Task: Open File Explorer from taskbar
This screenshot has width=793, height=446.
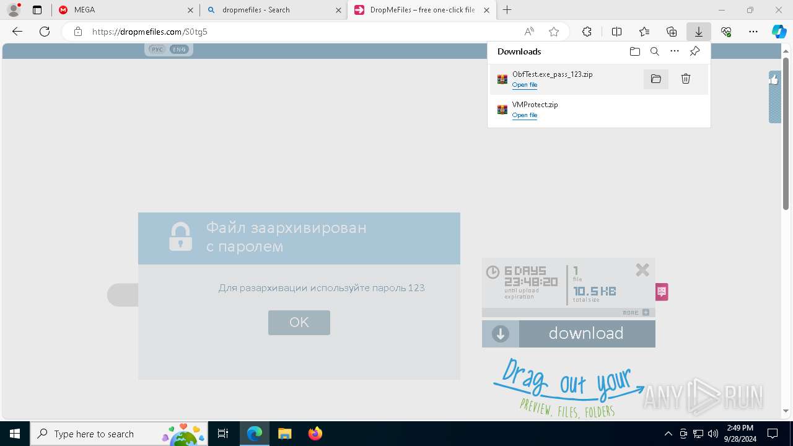Action: [284, 434]
